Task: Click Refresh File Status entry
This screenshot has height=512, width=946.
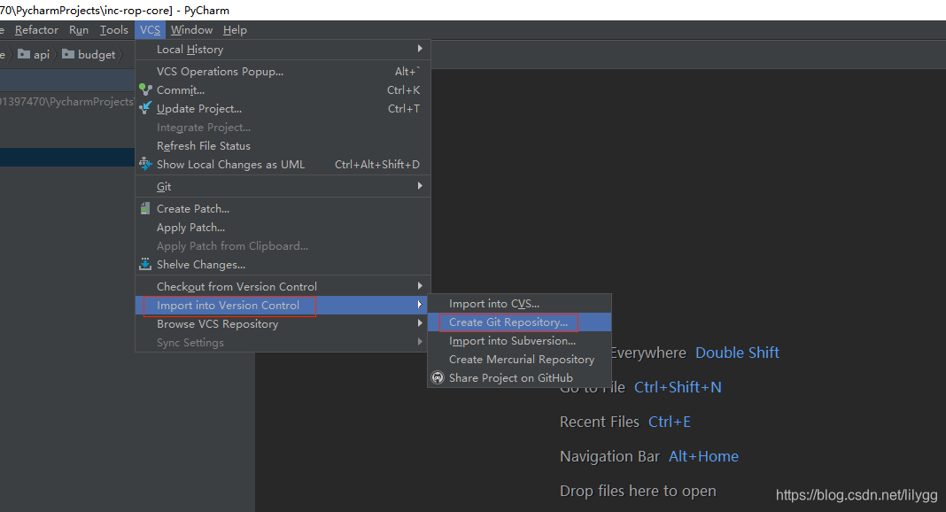Action: [x=283, y=146]
